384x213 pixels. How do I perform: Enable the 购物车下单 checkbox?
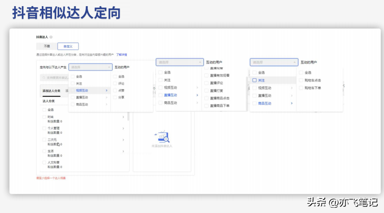(301, 88)
